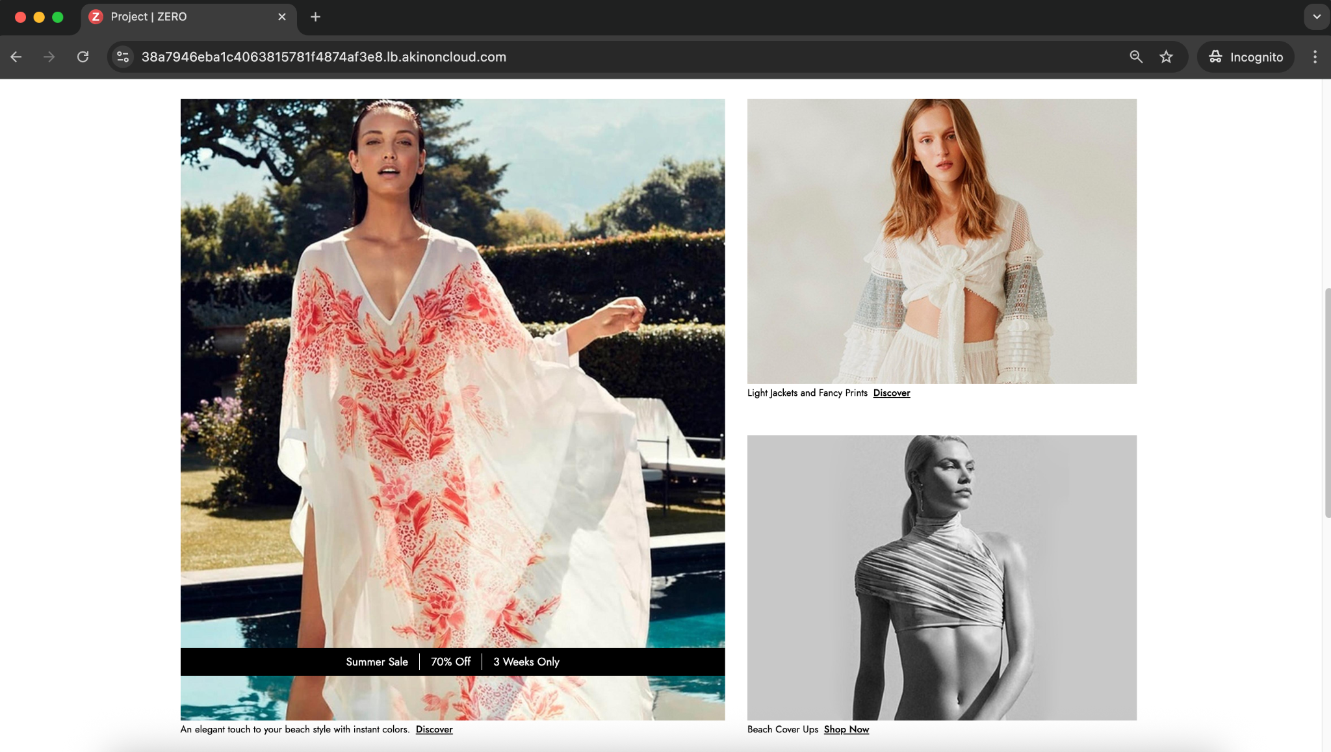
Task: Open the Chrome three-dot menu
Action: point(1315,57)
